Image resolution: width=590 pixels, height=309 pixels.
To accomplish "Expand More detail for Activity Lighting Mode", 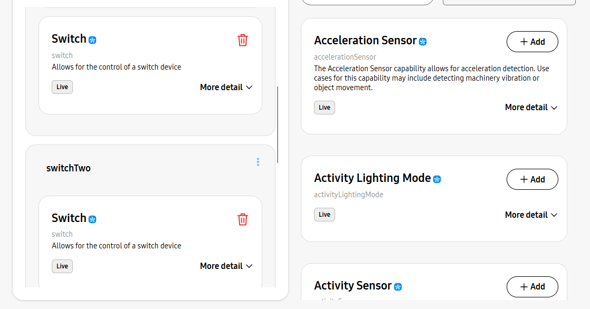I will (x=531, y=215).
